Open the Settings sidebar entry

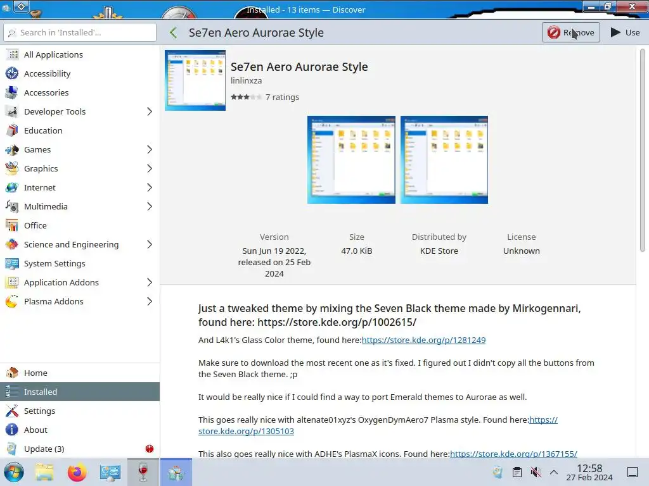click(80, 411)
